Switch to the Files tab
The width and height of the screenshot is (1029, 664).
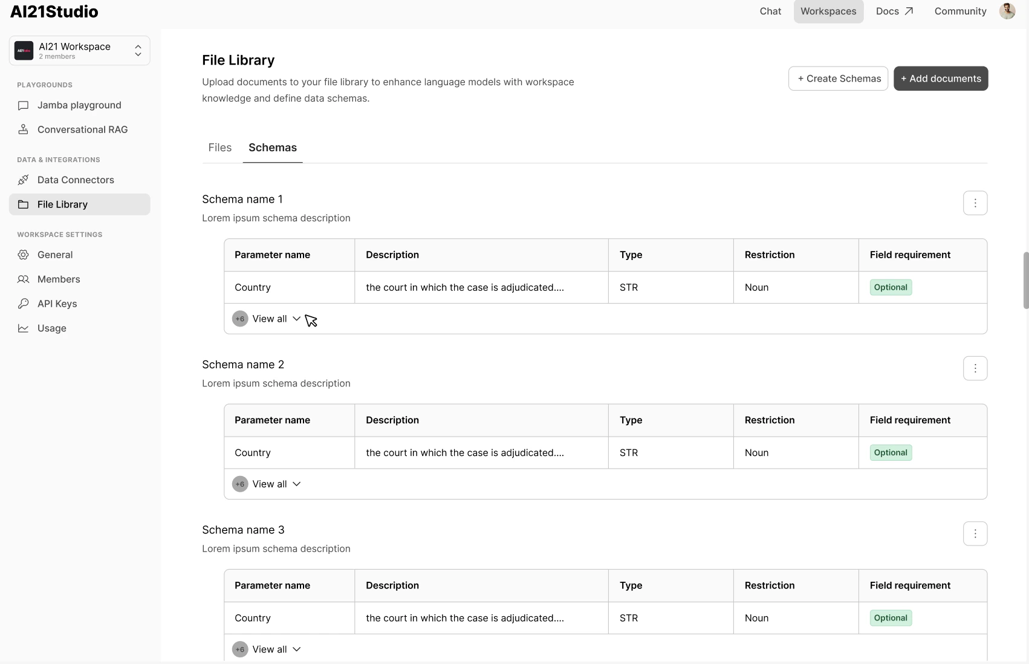(220, 148)
